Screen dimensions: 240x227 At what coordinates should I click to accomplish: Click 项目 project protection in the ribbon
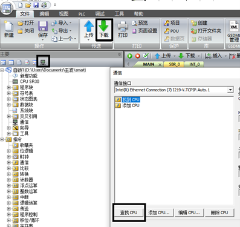click(x=172, y=23)
